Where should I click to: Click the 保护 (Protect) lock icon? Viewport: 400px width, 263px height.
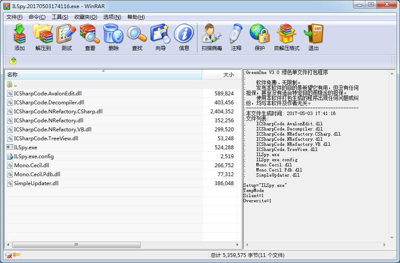point(259,34)
